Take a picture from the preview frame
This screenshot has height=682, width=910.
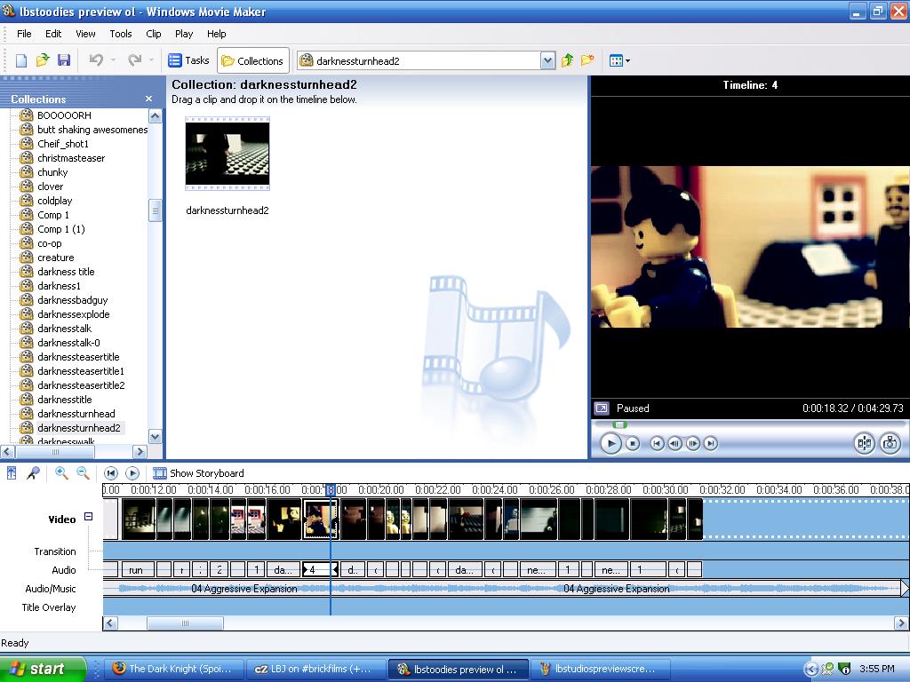click(x=890, y=443)
